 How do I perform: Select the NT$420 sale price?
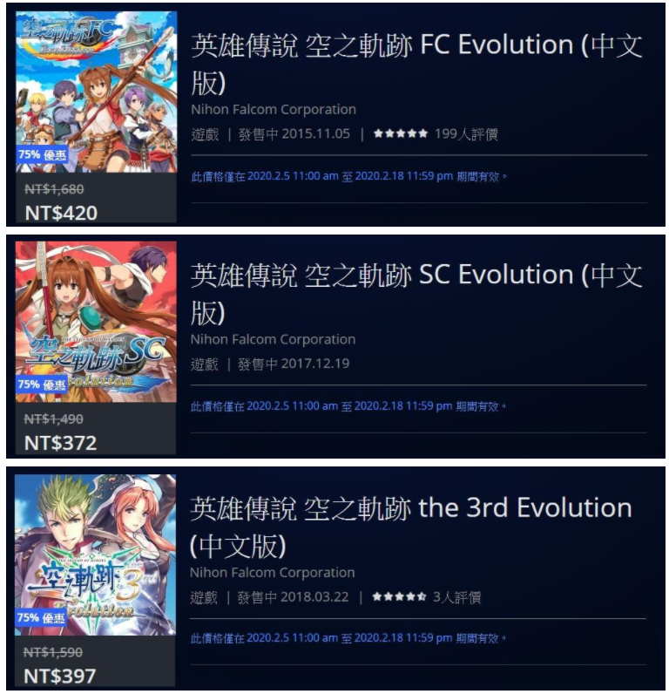(61, 213)
